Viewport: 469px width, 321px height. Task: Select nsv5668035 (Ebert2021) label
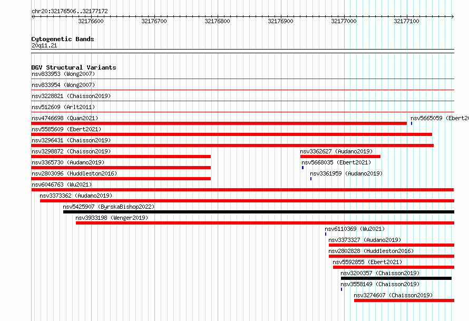coord(336,162)
